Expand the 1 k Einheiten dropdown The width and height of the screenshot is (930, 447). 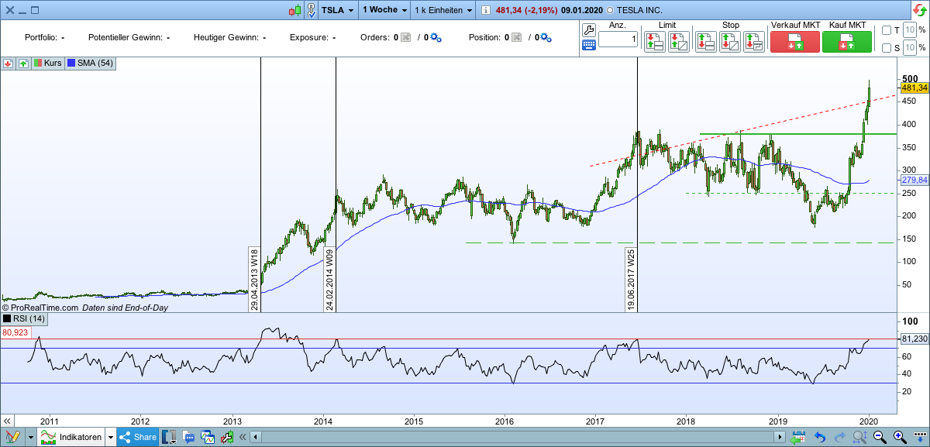click(439, 10)
